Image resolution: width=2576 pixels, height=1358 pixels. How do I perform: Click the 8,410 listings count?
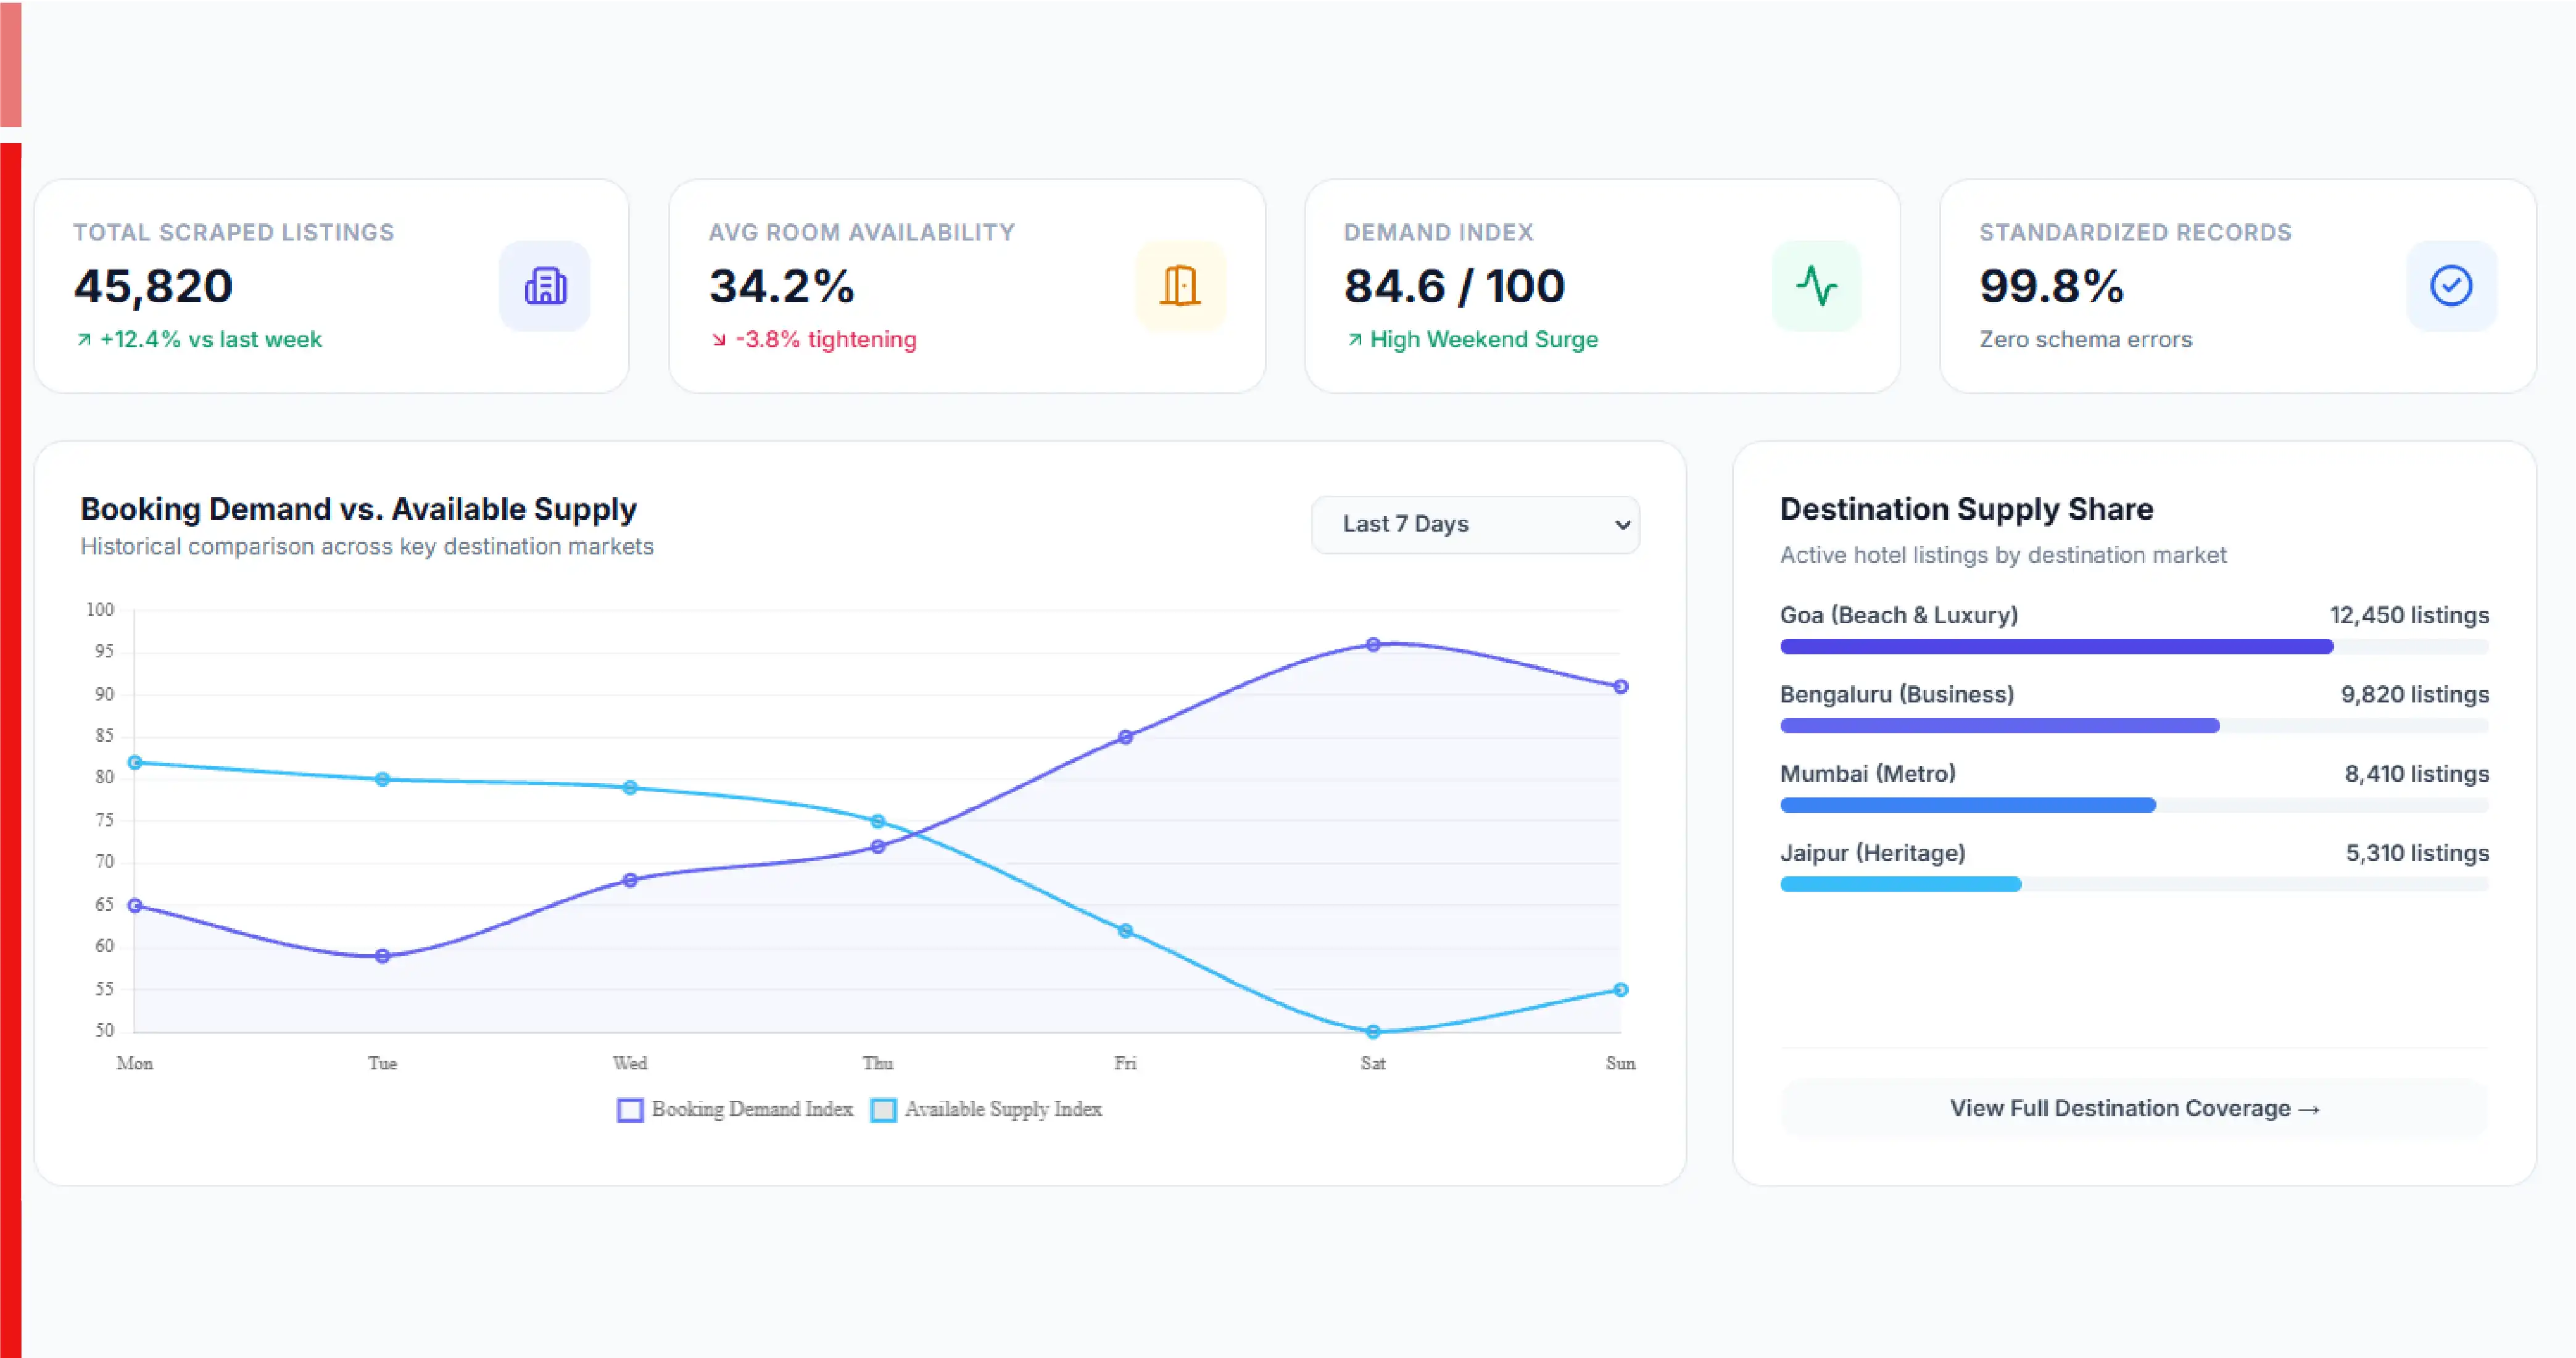click(x=2417, y=773)
